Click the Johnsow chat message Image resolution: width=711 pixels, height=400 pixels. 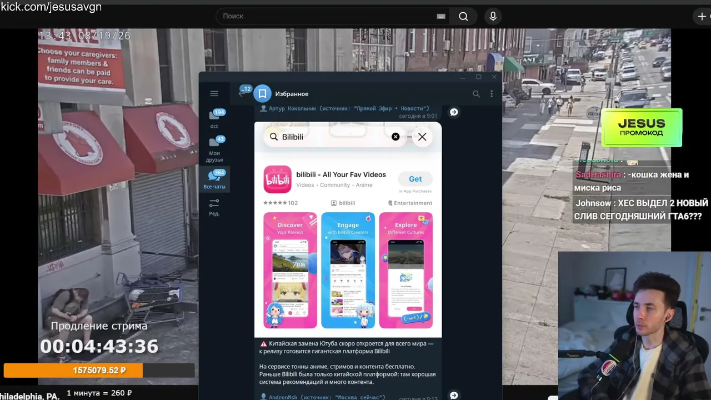click(642, 210)
